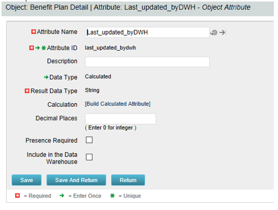Click into the Description input field
278x210 pixels.
147,62
